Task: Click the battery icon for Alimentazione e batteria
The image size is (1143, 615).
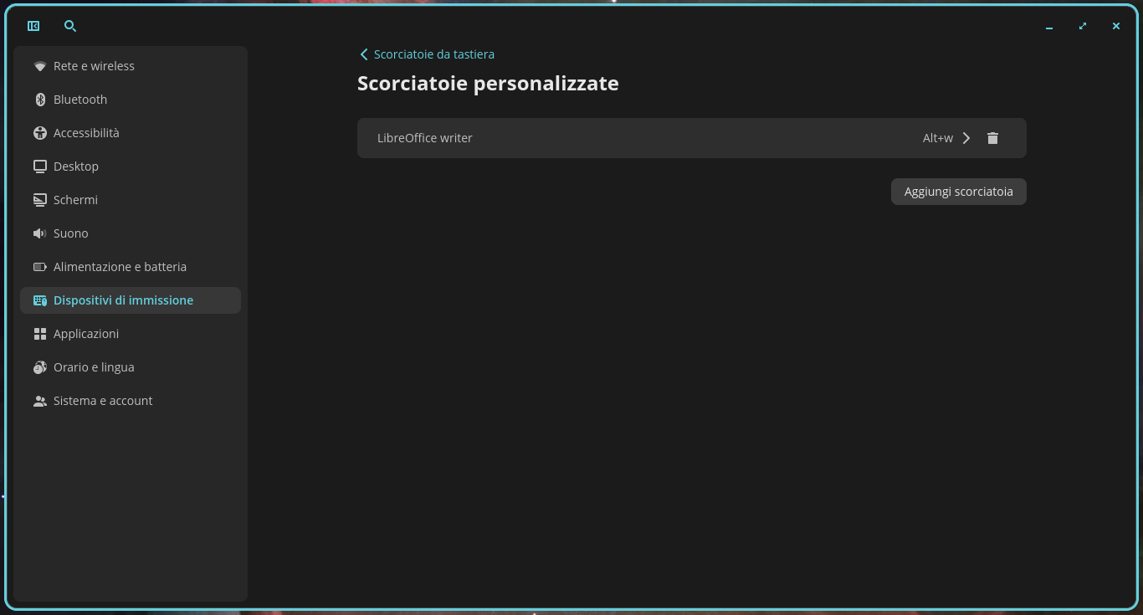Action: (x=39, y=267)
